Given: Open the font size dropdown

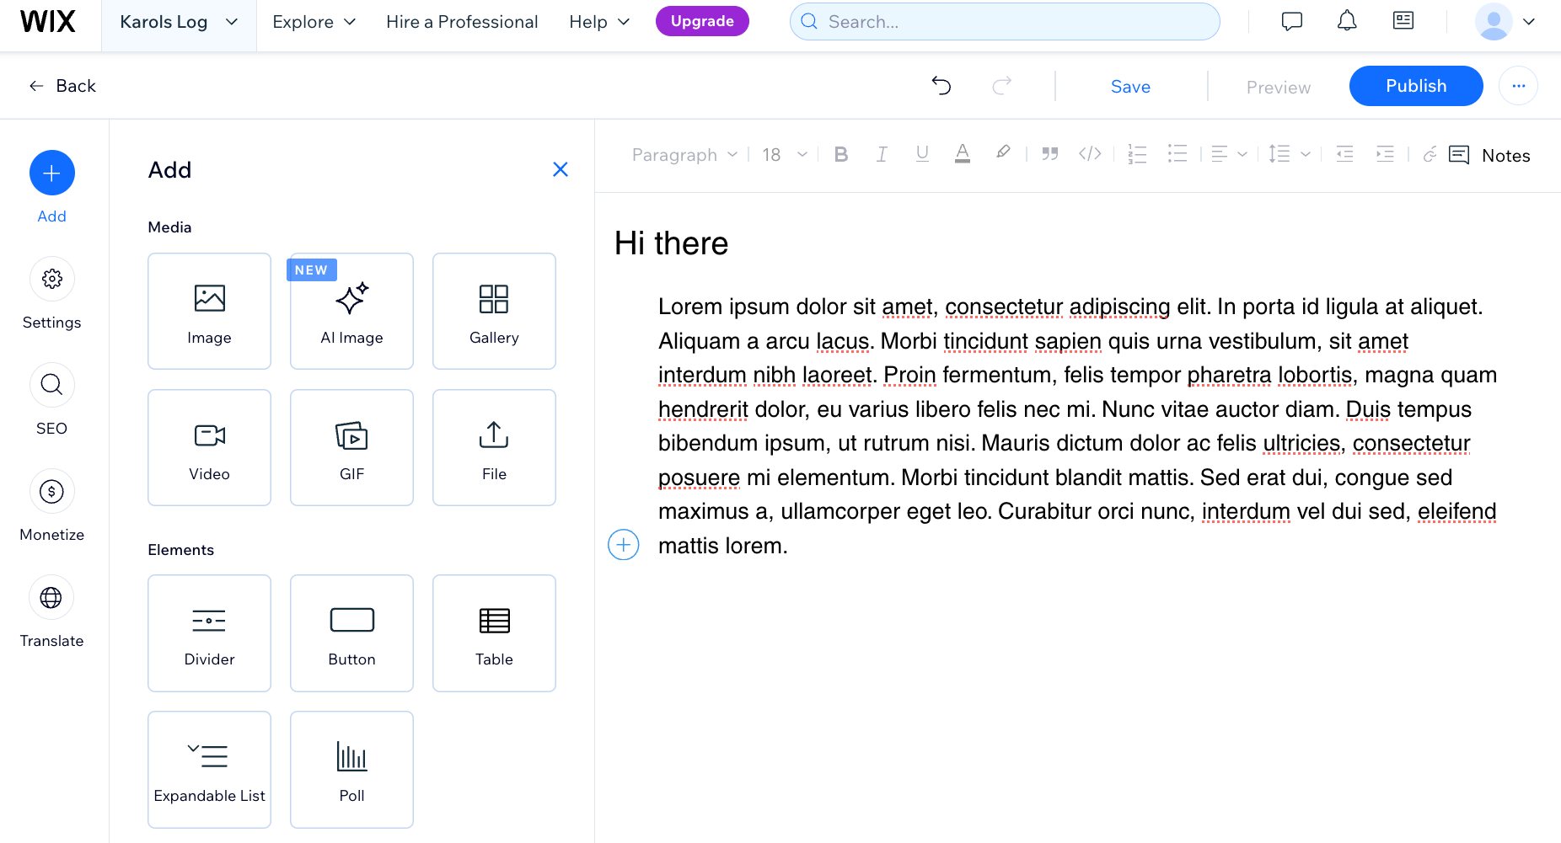Looking at the screenshot, I should [782, 154].
